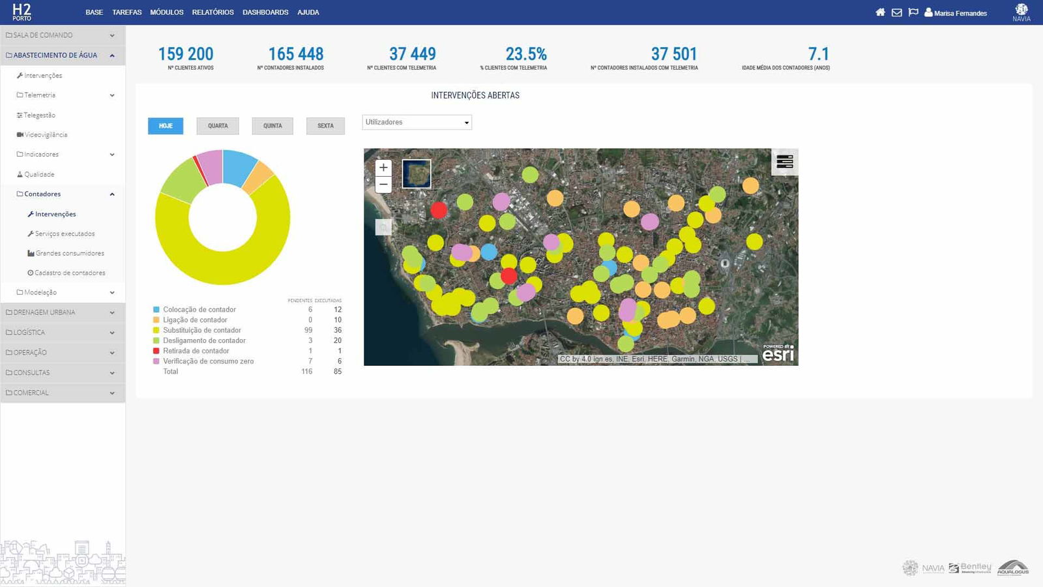Select the HOJE day filter
This screenshot has width=1043, height=587.
[166, 126]
